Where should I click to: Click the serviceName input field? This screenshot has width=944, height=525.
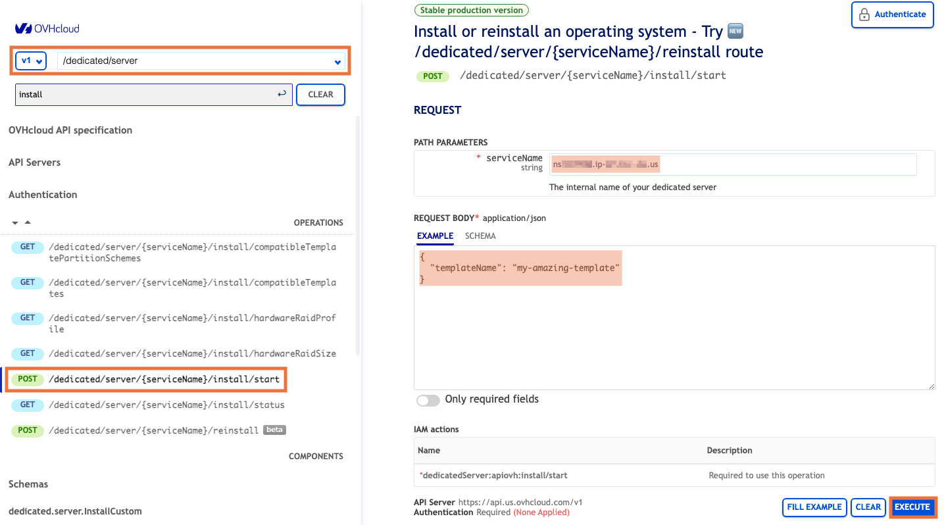pyautogui.click(x=732, y=164)
